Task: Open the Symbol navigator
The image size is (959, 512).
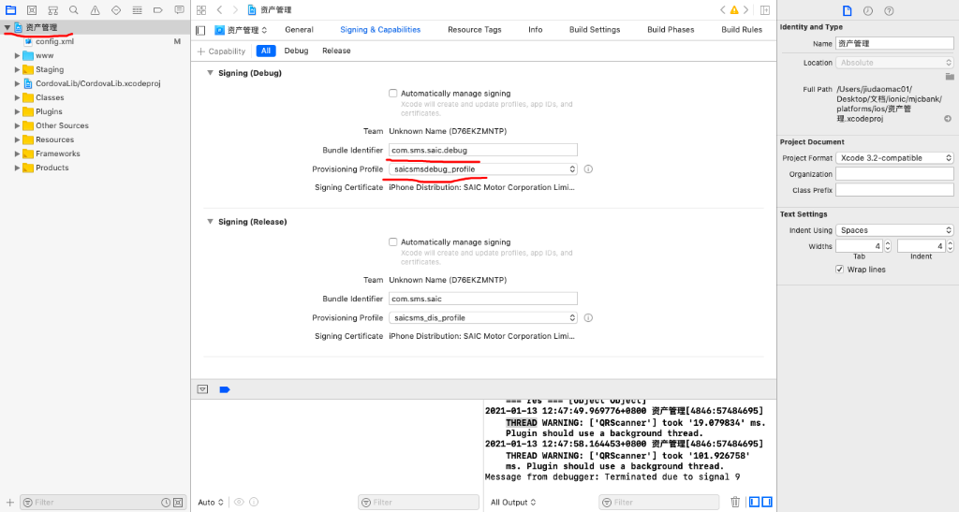Action: click(53, 9)
